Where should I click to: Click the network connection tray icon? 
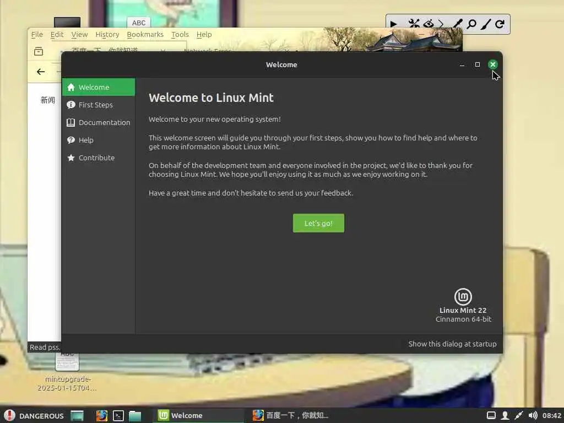coord(519,415)
